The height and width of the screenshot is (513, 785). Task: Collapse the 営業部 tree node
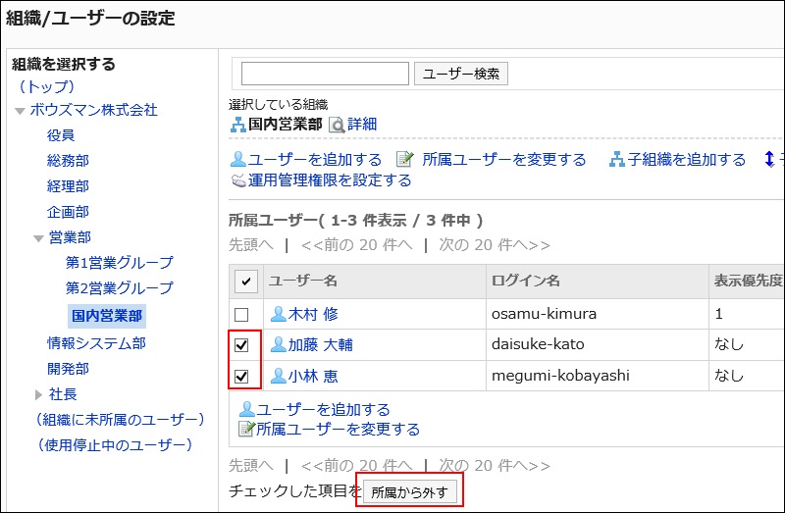[x=38, y=238]
